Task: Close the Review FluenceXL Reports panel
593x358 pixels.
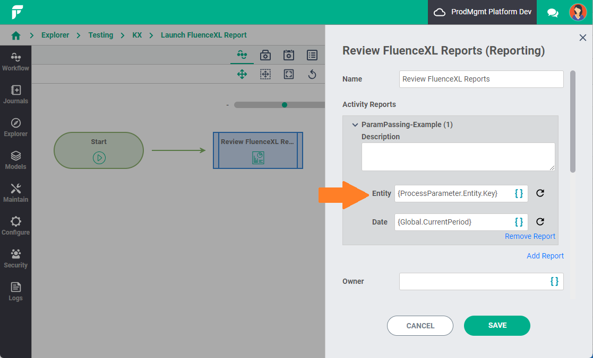Action: pos(583,38)
